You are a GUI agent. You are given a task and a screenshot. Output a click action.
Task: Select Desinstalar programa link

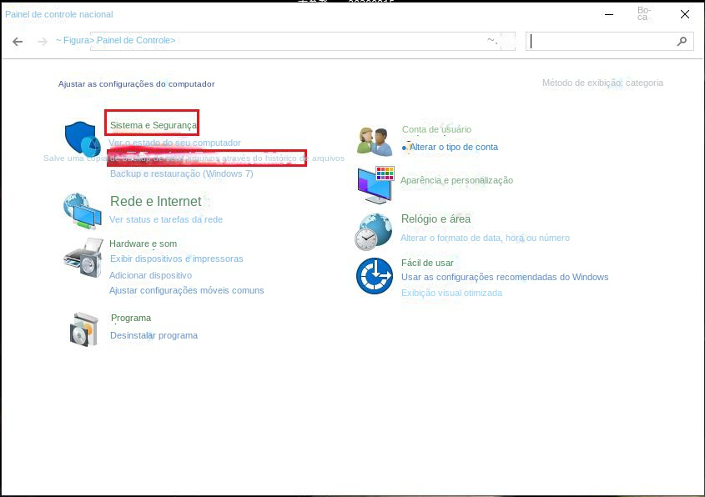[154, 335]
